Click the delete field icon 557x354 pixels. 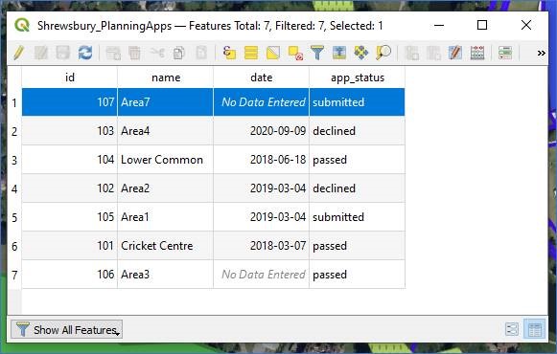(433, 54)
